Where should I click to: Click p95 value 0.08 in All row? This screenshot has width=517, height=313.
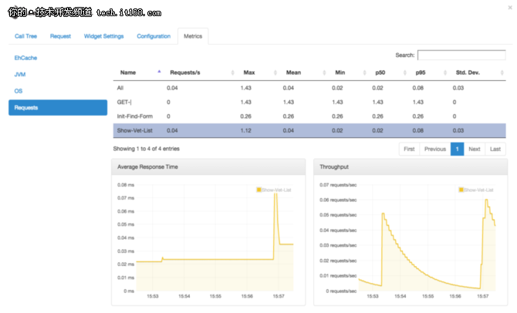pos(417,88)
